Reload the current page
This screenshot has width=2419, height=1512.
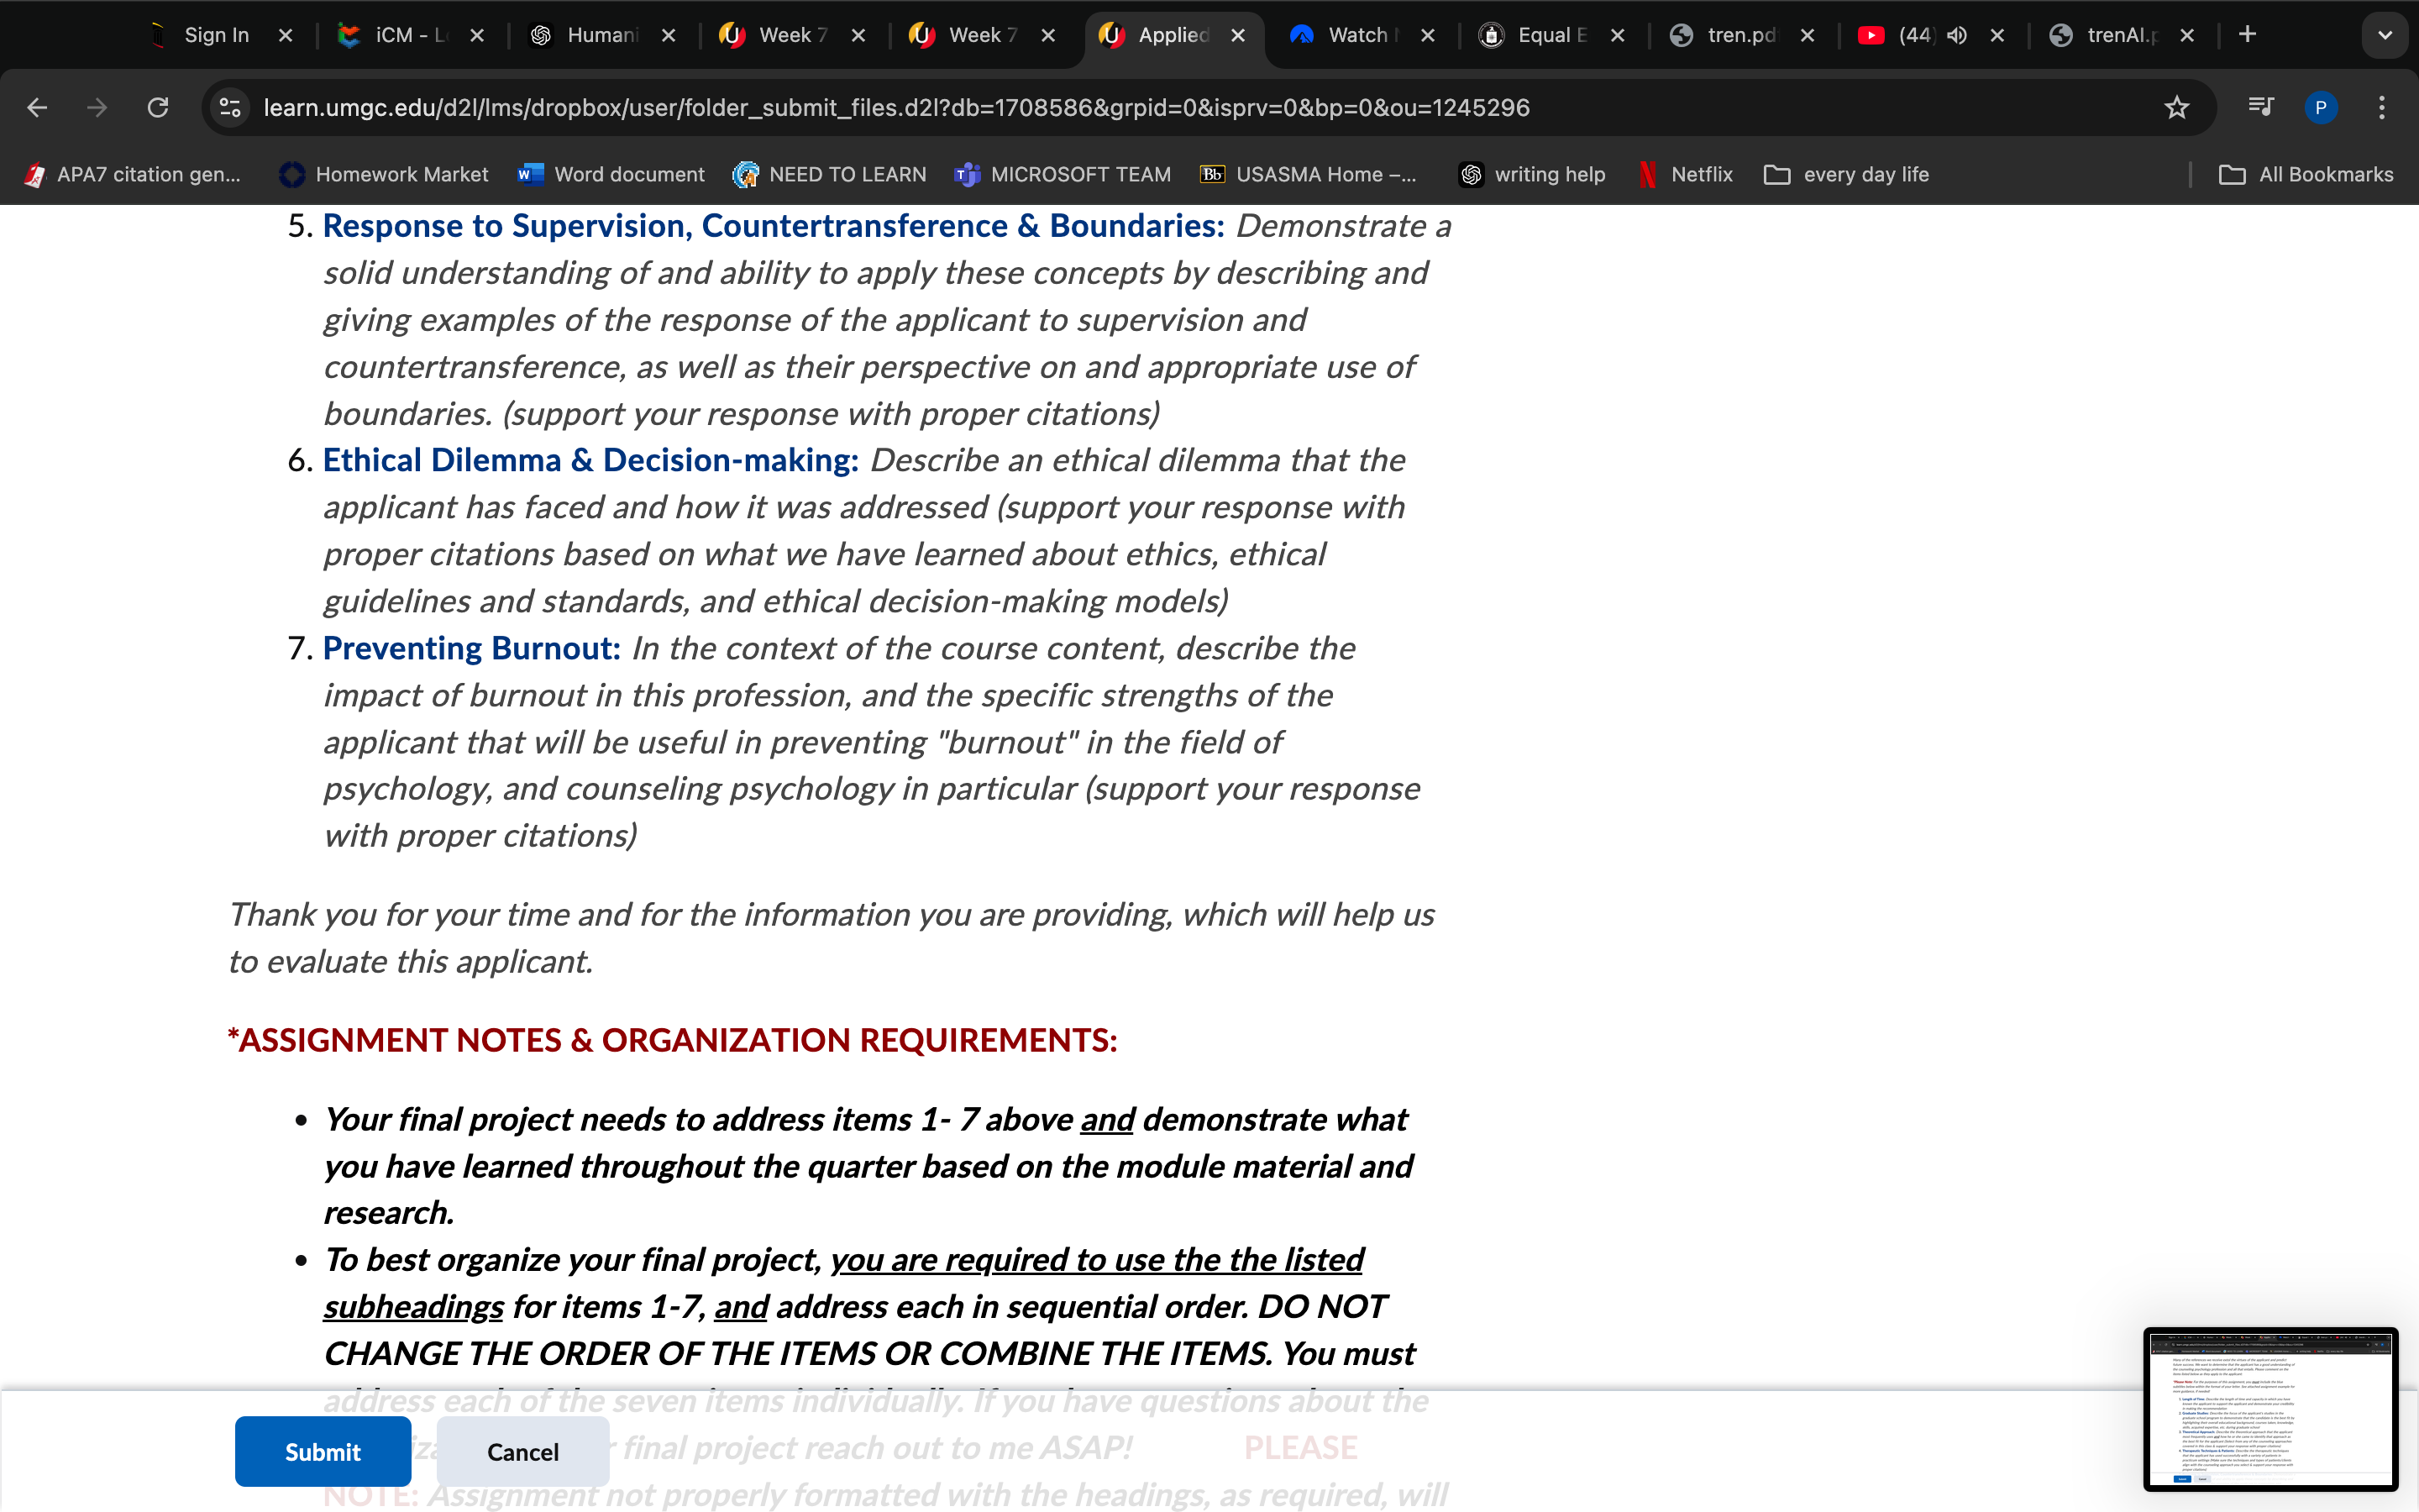(158, 107)
